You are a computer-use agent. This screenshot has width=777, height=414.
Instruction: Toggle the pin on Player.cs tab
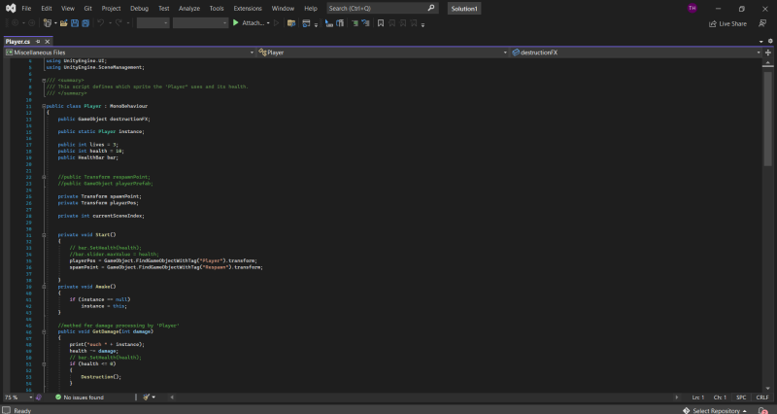click(39, 42)
